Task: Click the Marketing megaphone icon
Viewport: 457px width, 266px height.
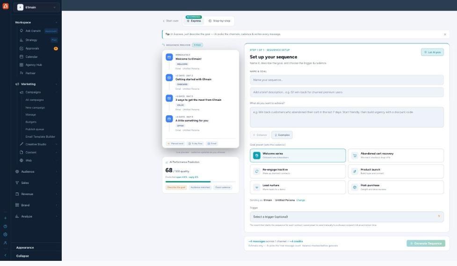Action: (x=17, y=84)
